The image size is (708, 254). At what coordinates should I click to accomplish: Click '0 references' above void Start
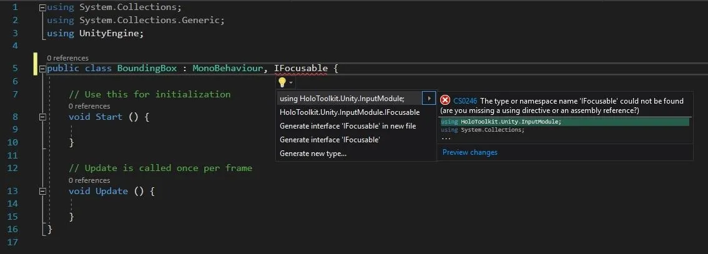[x=89, y=106]
